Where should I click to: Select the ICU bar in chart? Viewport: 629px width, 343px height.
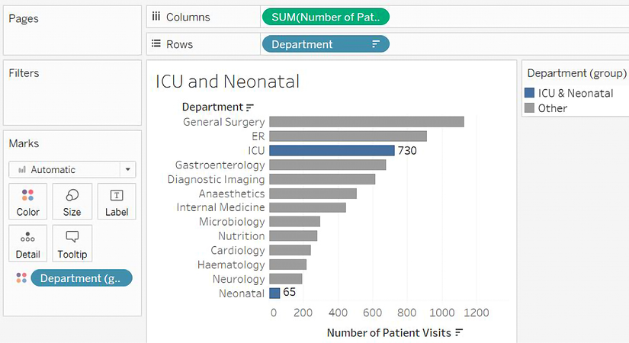click(x=332, y=151)
